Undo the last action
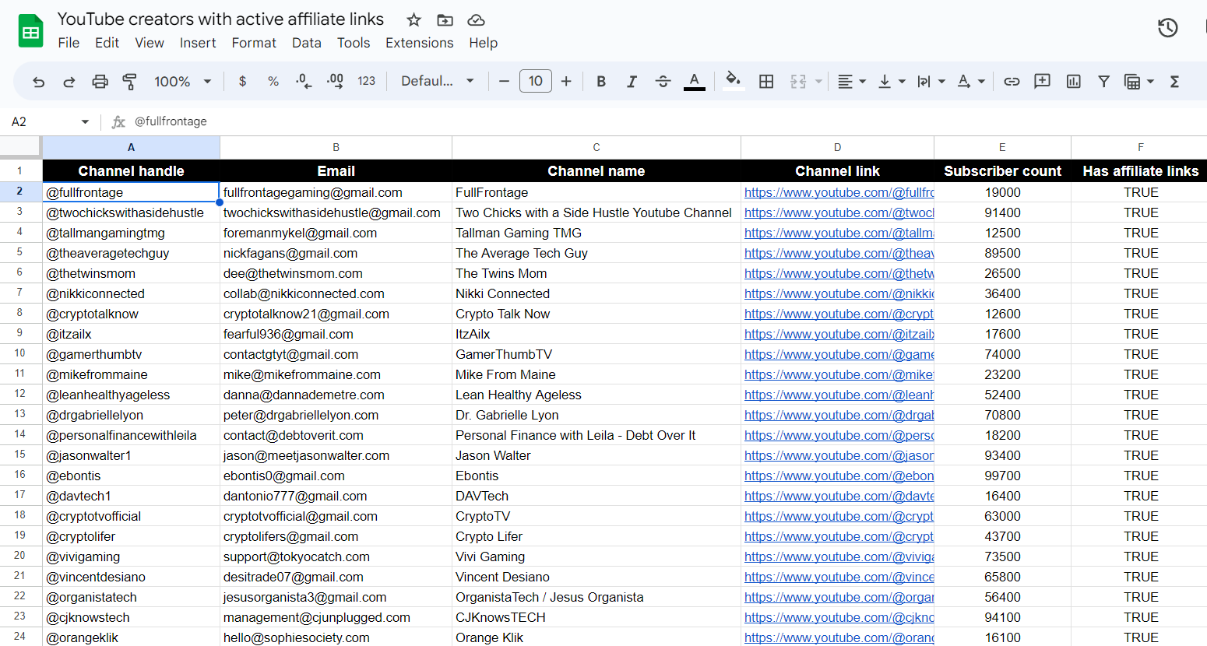 point(38,81)
